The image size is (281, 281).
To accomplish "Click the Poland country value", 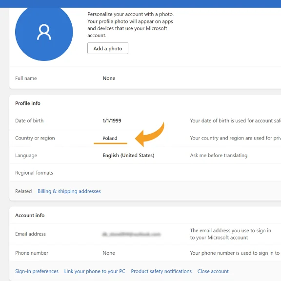I will [x=110, y=138].
